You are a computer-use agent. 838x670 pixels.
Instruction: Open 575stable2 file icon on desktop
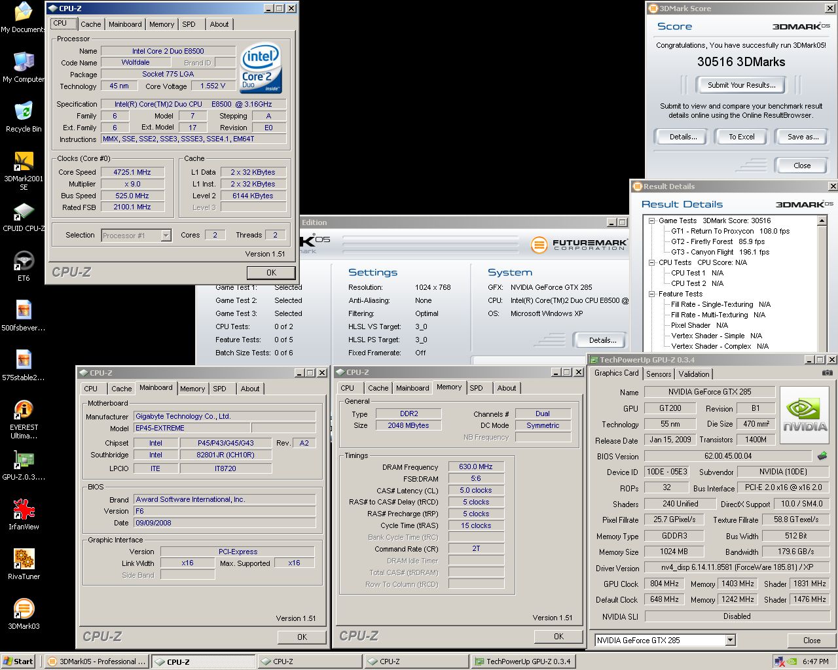pos(24,366)
